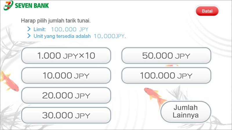The width and height of the screenshot is (232, 130).
Task: Choose the 50.000 JPY withdrawal amount
Action: click(x=166, y=55)
